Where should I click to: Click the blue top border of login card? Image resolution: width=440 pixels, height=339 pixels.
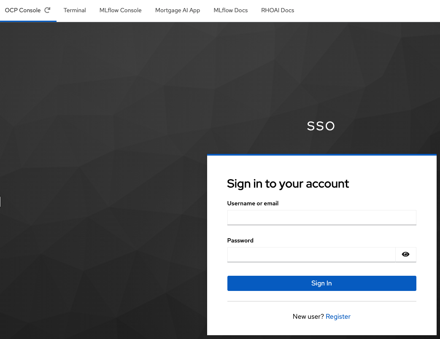pyautogui.click(x=321, y=155)
